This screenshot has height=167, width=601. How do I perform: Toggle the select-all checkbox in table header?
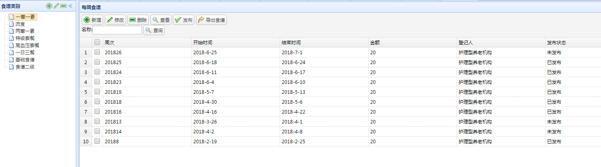[x=97, y=42]
